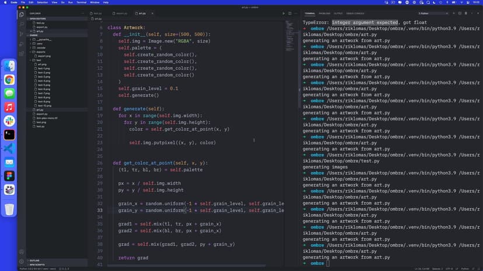Open the Run and Debug view
Viewport: 483px width, 271px height.
(x=22, y=44)
